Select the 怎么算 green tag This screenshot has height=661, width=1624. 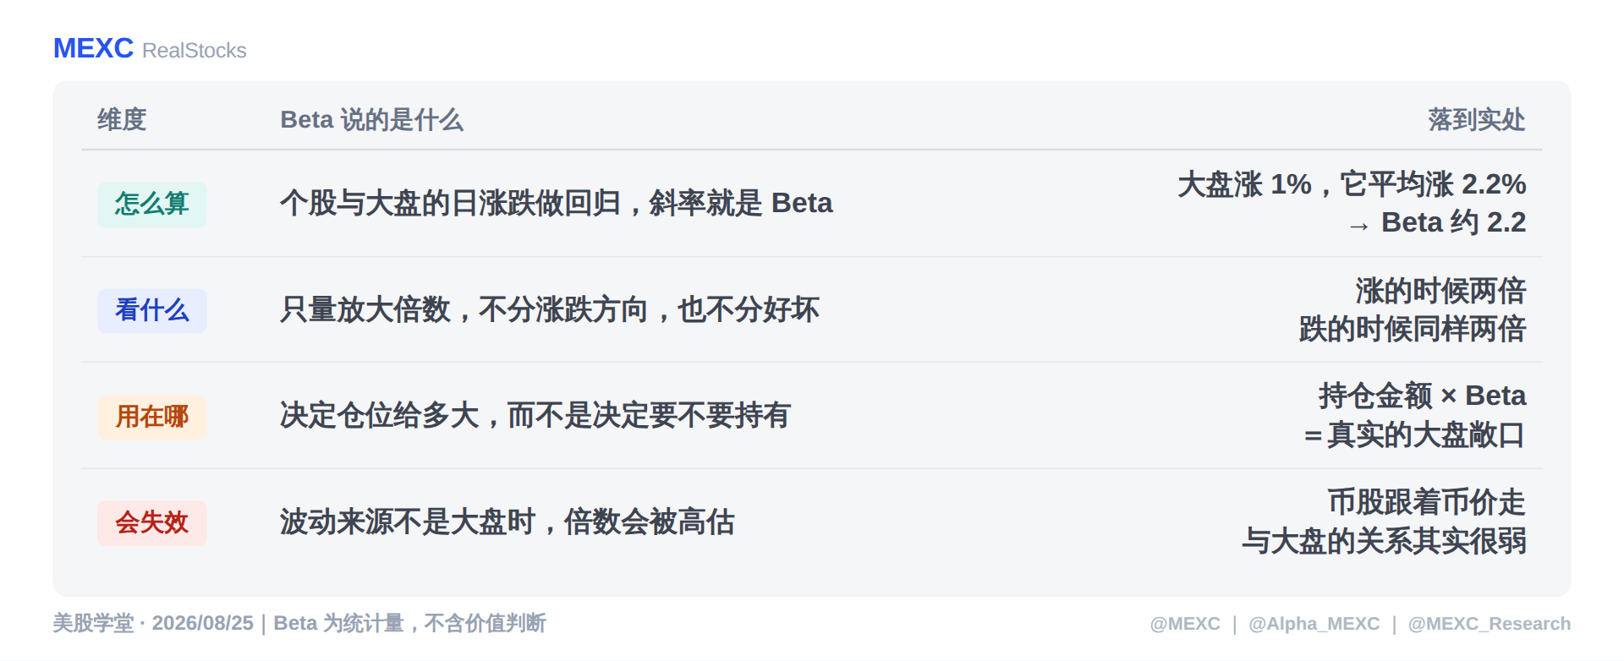point(152,204)
